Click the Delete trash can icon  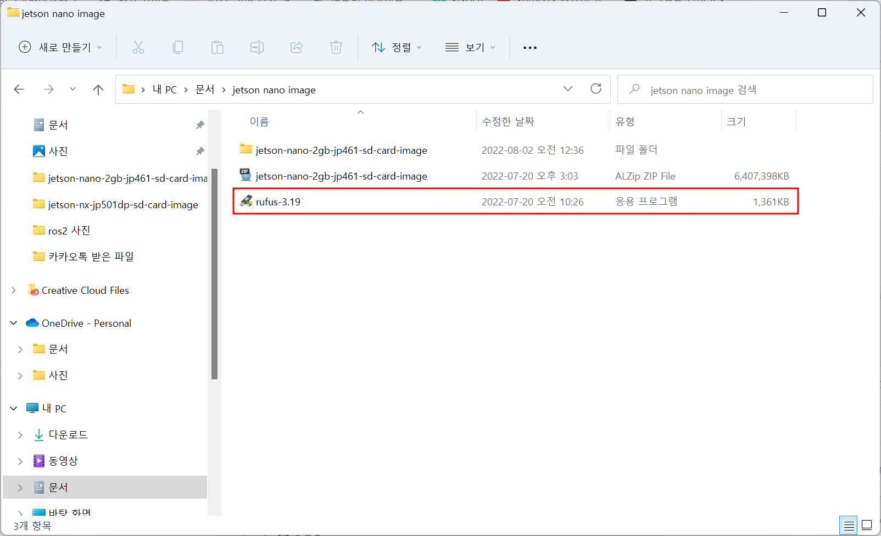click(x=336, y=47)
